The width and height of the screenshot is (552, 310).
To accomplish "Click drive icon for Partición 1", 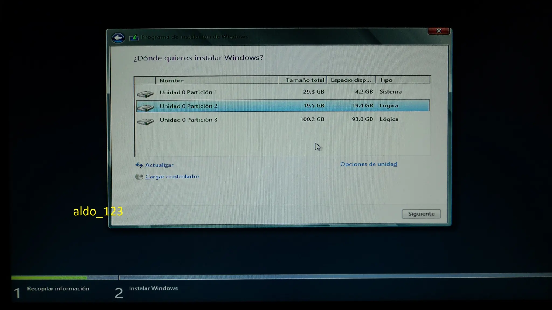I will point(145,94).
